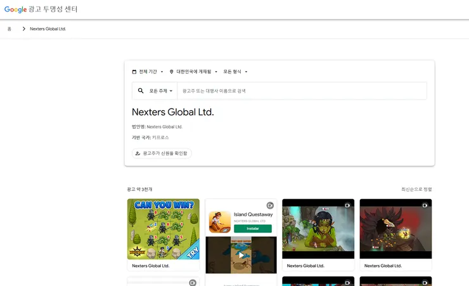This screenshot has width=469, height=286.
Task: Click the Island Questaway ad title
Action: coord(254,214)
